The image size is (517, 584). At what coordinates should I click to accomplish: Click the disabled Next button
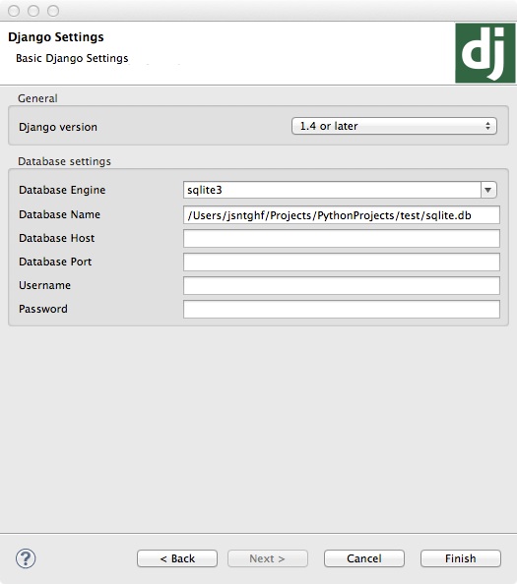tap(268, 558)
